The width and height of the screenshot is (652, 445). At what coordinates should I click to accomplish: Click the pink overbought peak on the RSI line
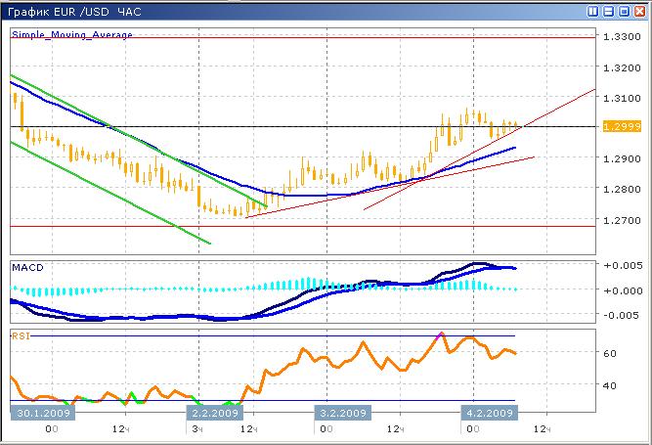440,334
